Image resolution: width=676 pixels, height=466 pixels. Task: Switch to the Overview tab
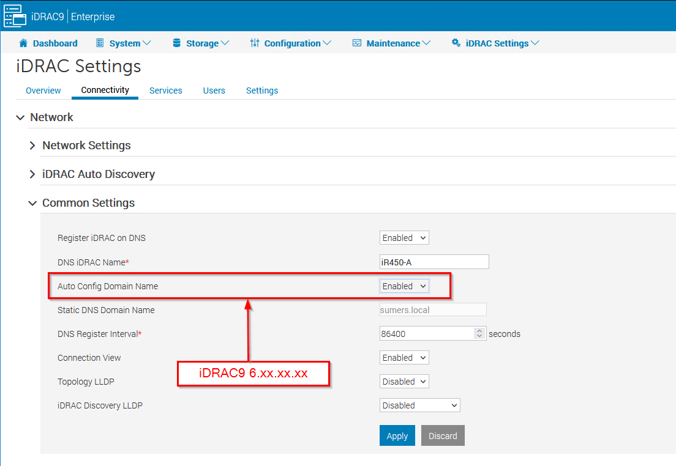pos(43,91)
